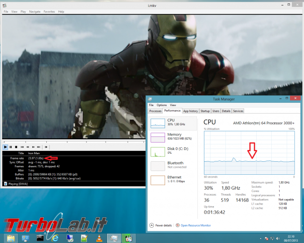Click the frames drawn 7575 dropped 42 text
Screen dimensions: 304x243
click(44, 166)
